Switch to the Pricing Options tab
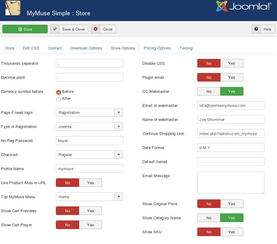 (157, 48)
